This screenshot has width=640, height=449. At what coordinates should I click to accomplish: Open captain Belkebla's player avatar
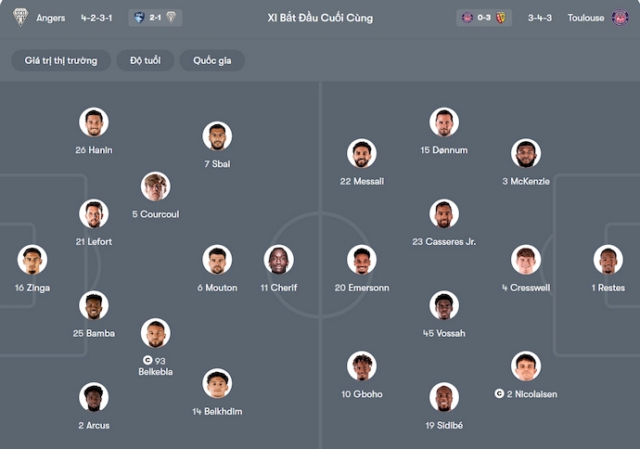[156, 333]
